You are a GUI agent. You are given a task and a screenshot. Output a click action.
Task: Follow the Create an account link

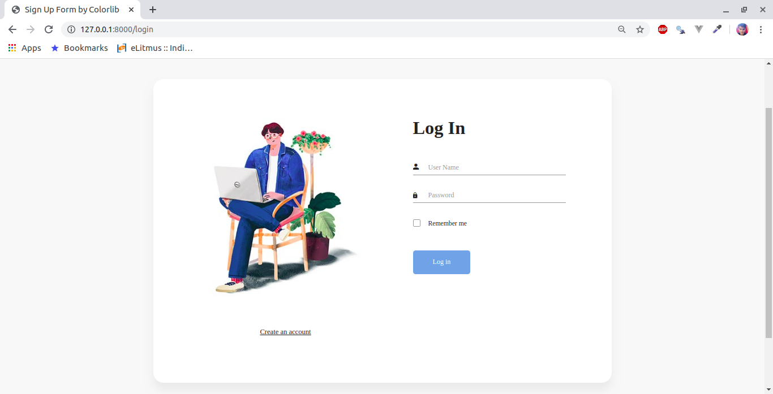[x=285, y=332]
